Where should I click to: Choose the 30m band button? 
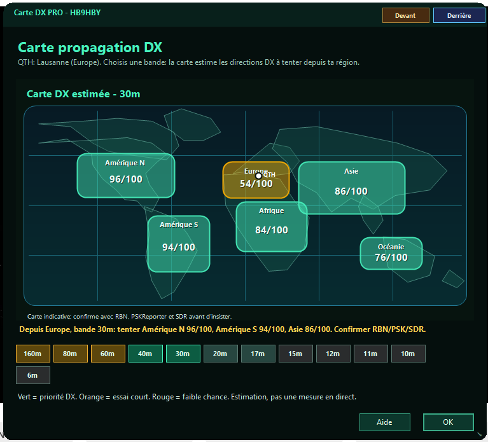(x=183, y=354)
